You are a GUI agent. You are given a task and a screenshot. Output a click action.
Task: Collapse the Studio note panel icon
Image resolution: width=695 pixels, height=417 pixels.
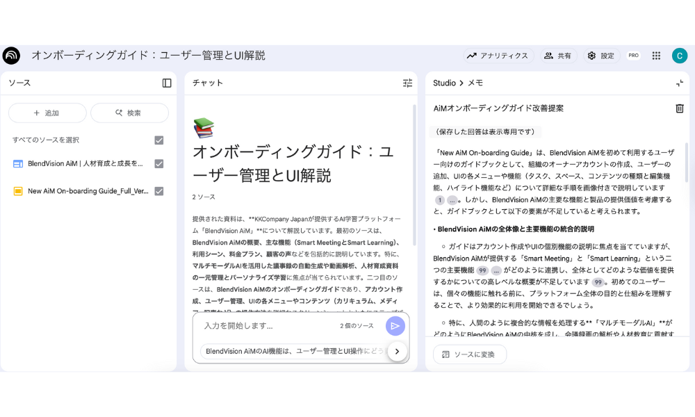680,83
